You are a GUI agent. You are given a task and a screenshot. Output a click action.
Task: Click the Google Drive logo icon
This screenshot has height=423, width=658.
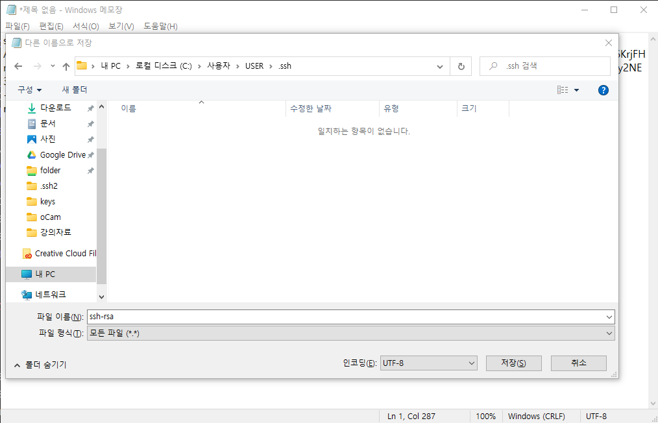coord(32,155)
